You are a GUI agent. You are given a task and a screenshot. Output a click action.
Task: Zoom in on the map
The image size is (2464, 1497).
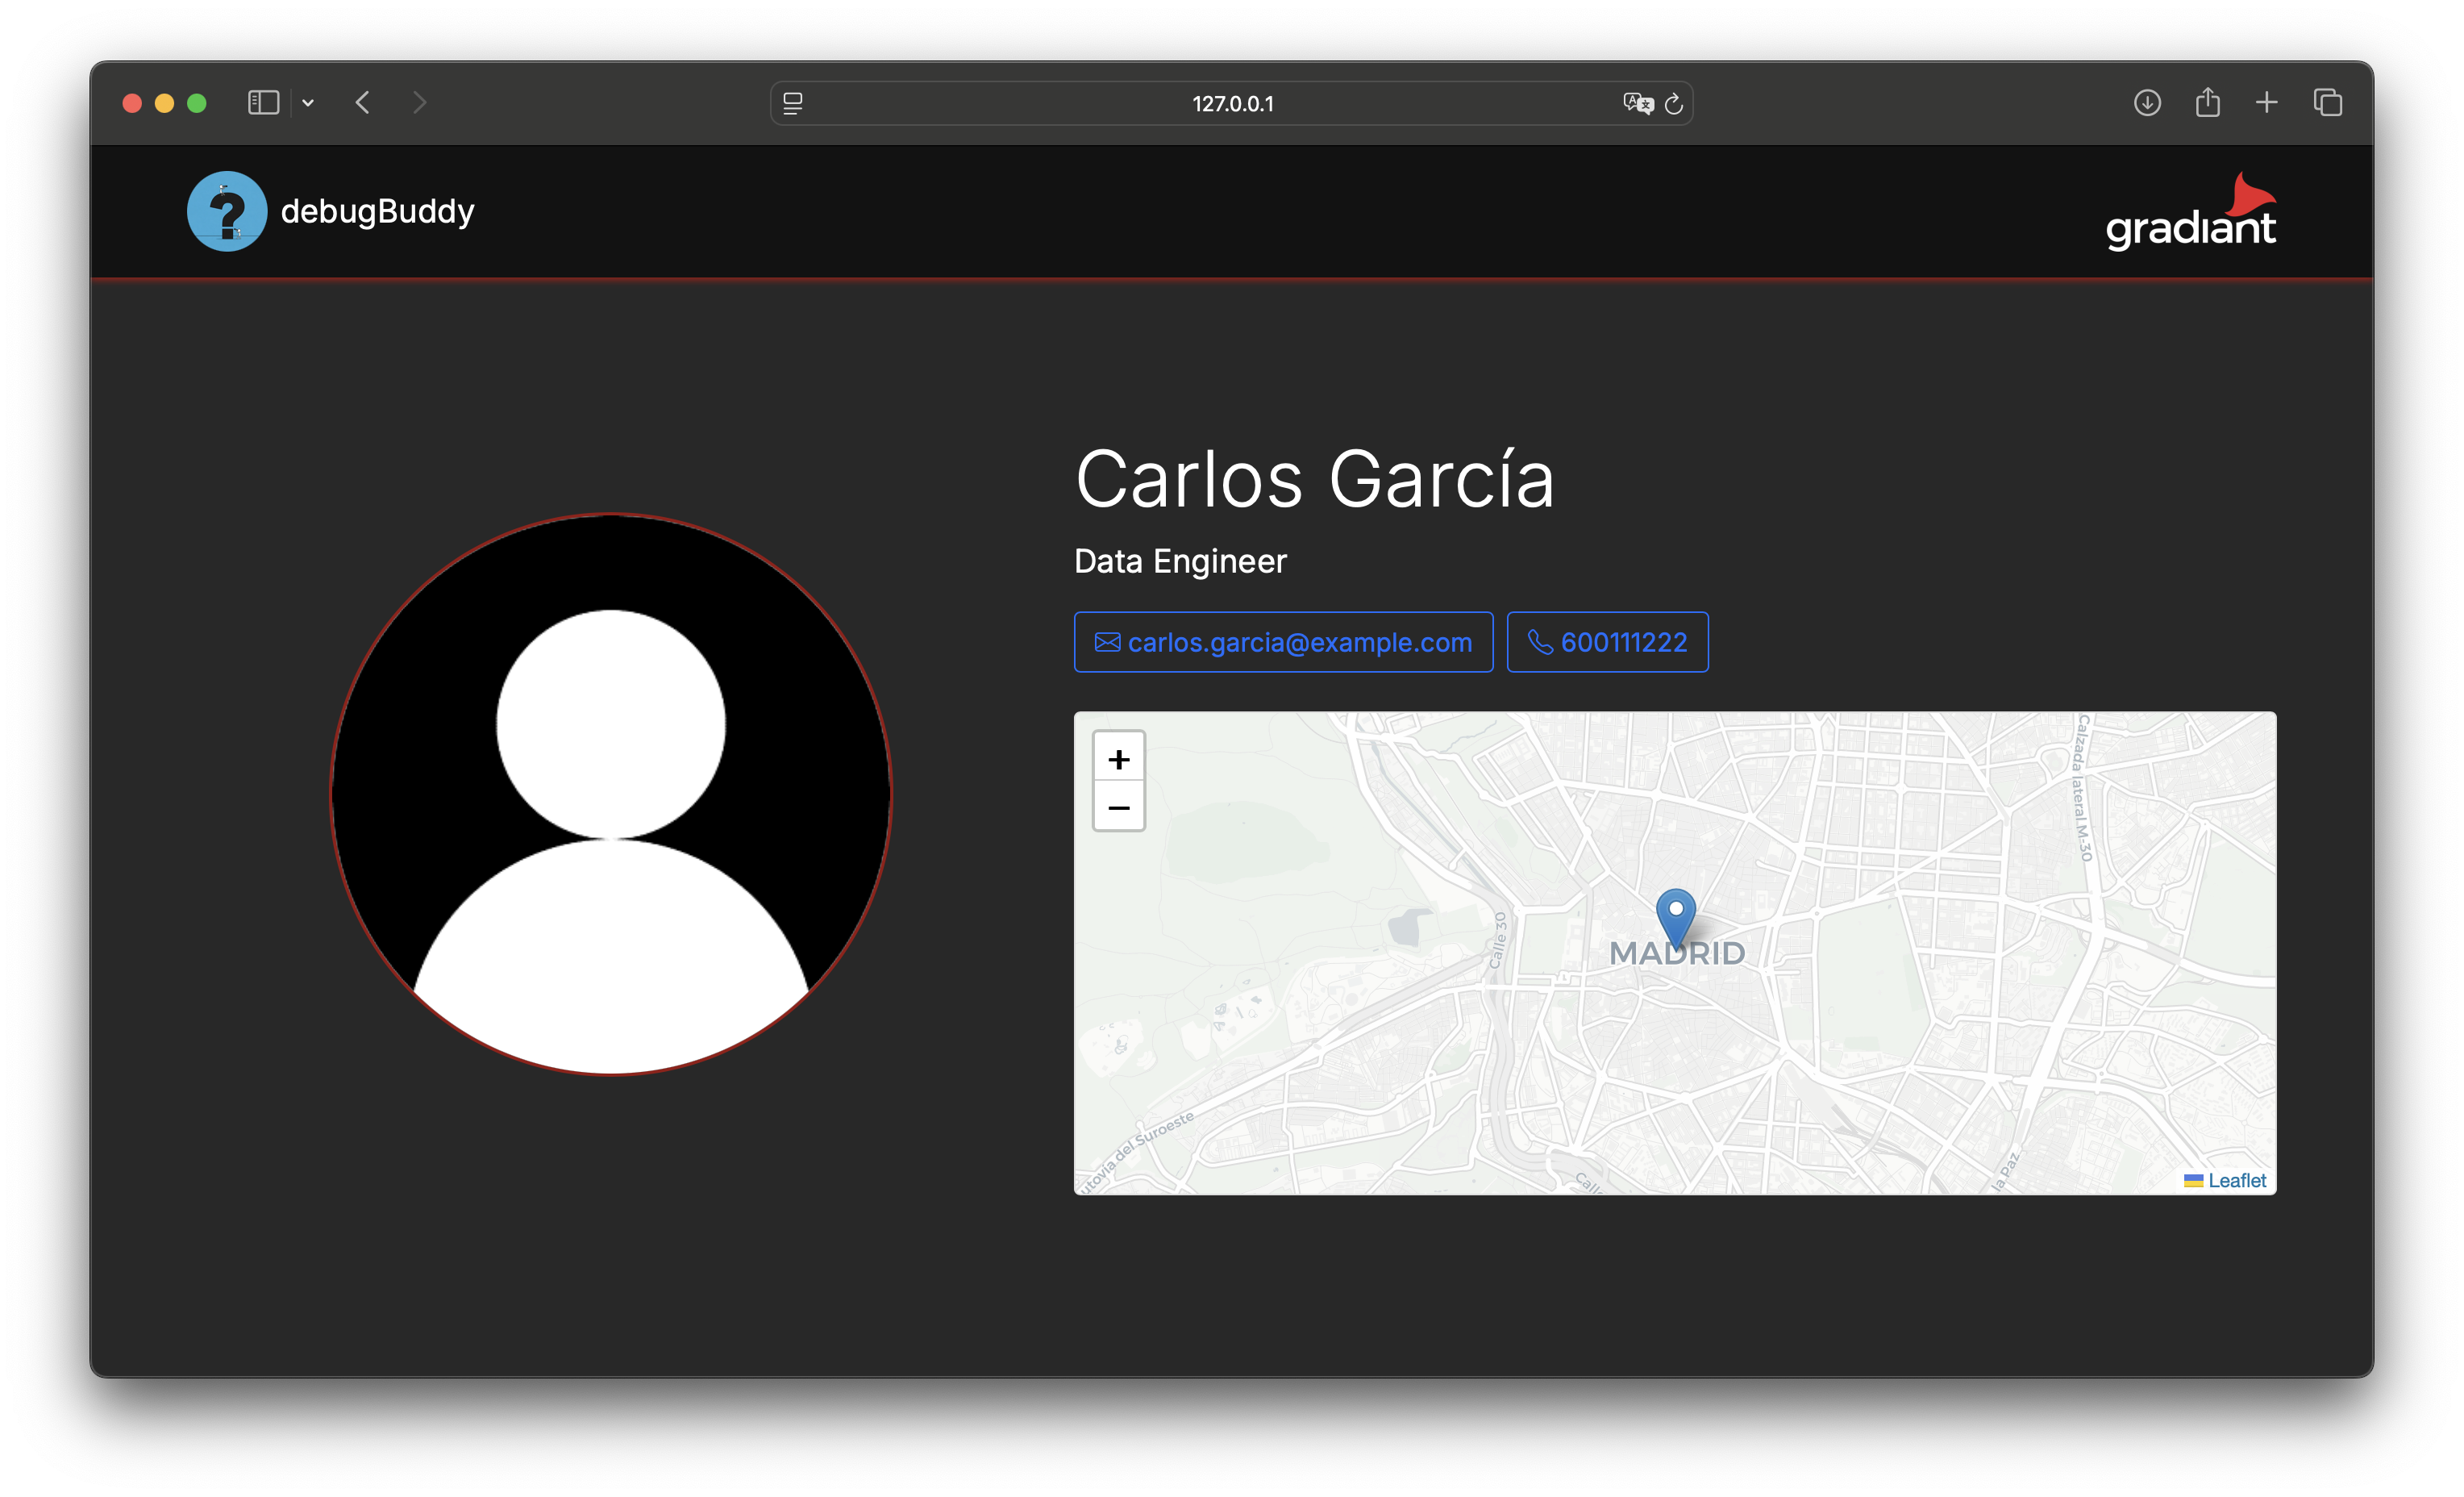(1119, 760)
